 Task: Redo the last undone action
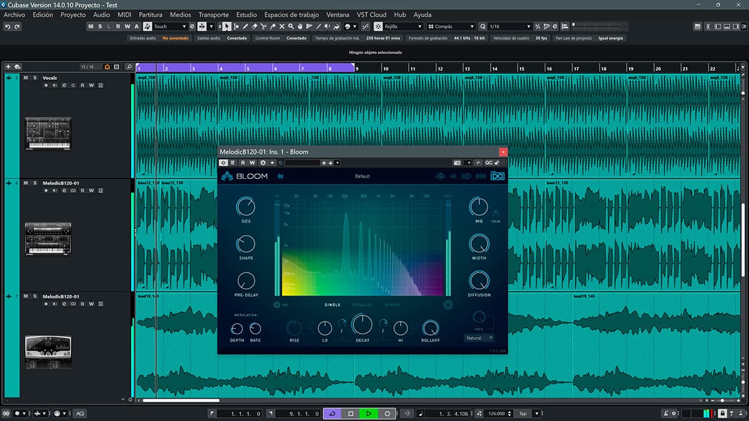pos(17,27)
